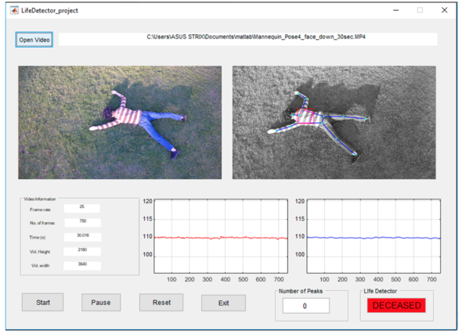462x334 pixels.
Task: Click the Reset button
Action: click(x=161, y=302)
